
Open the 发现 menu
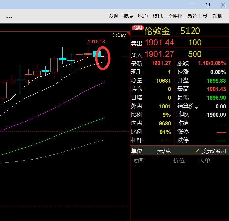tap(113, 16)
